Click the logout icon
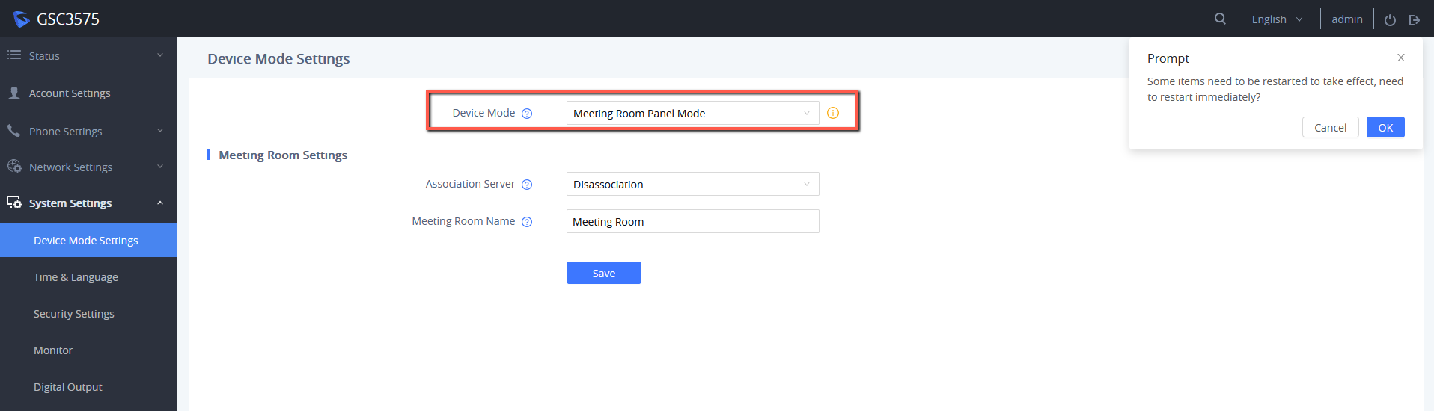This screenshot has height=411, width=1434. pyautogui.click(x=1415, y=20)
